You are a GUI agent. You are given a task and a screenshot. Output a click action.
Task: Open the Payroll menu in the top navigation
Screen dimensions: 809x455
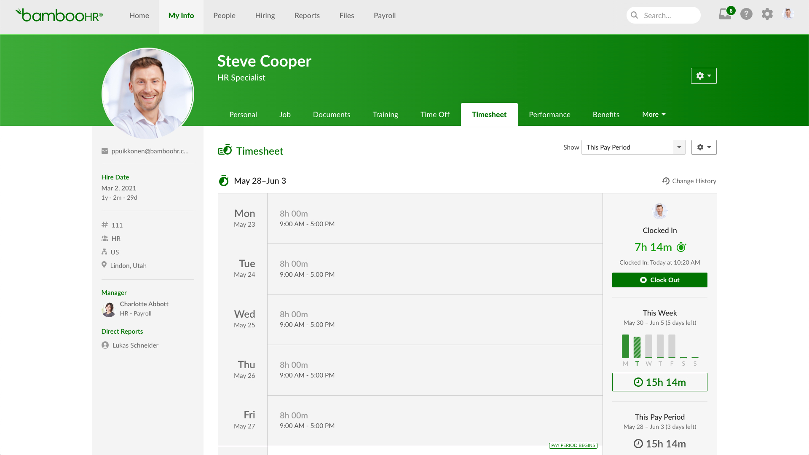click(x=384, y=16)
